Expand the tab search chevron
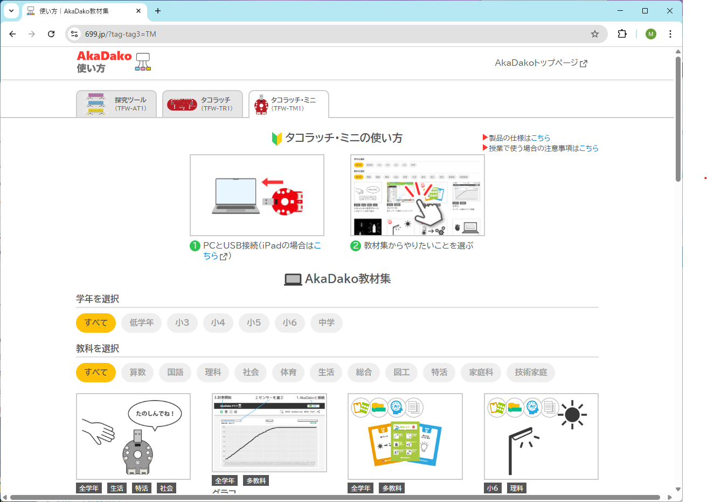Screen dimensions: 707x502 11,11
